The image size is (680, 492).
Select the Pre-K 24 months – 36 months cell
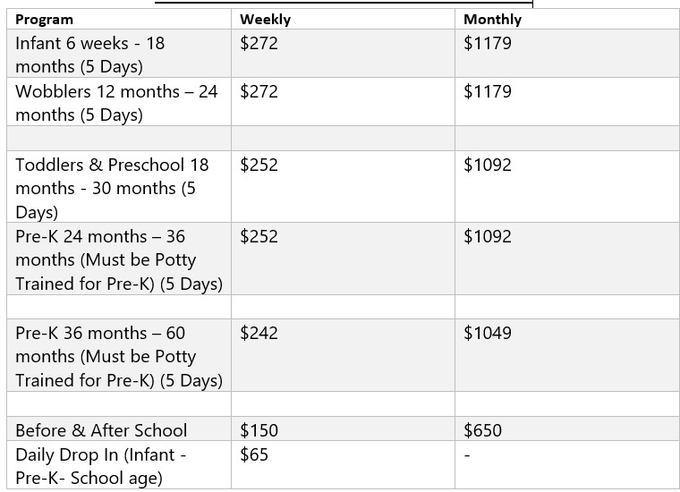pyautogui.click(x=119, y=259)
